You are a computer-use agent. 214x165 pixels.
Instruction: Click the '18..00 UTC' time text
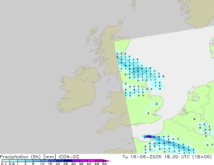[177, 157]
